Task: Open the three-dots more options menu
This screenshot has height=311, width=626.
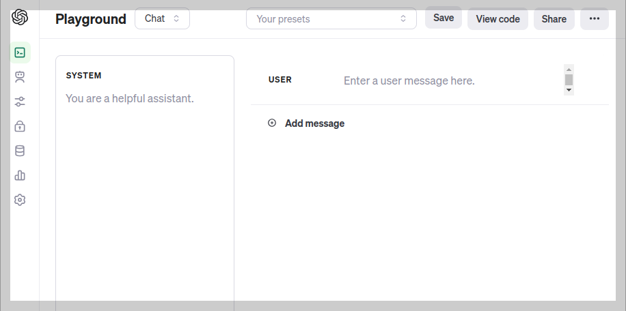Action: tap(595, 18)
